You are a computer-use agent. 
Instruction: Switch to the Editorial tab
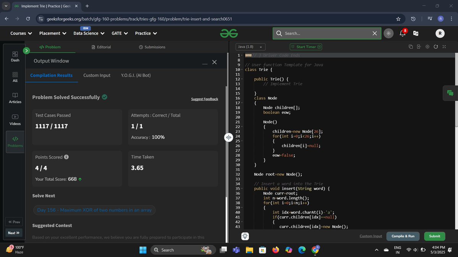(x=101, y=47)
